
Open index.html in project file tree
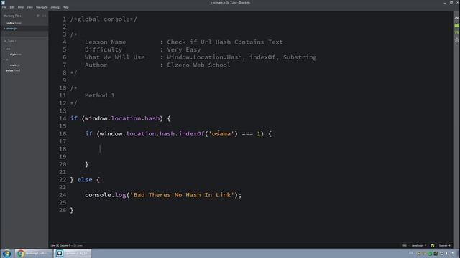13,70
